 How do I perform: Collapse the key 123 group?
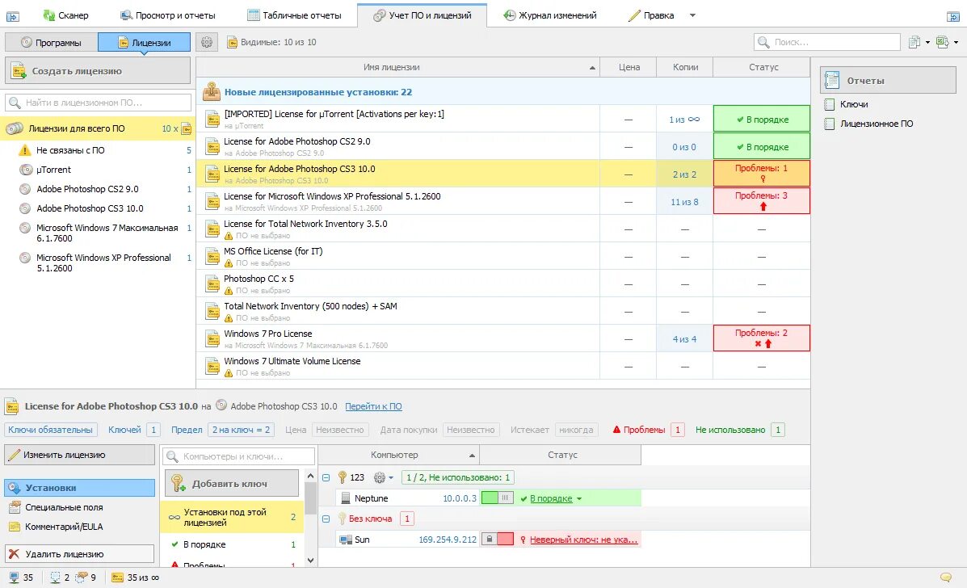[326, 477]
